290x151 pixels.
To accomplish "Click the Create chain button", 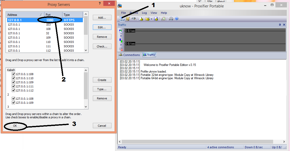I will pyautogui.click(x=102, y=80).
